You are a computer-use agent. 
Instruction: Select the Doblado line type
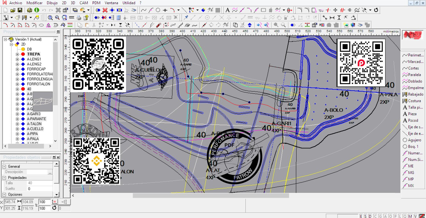tap(412, 81)
